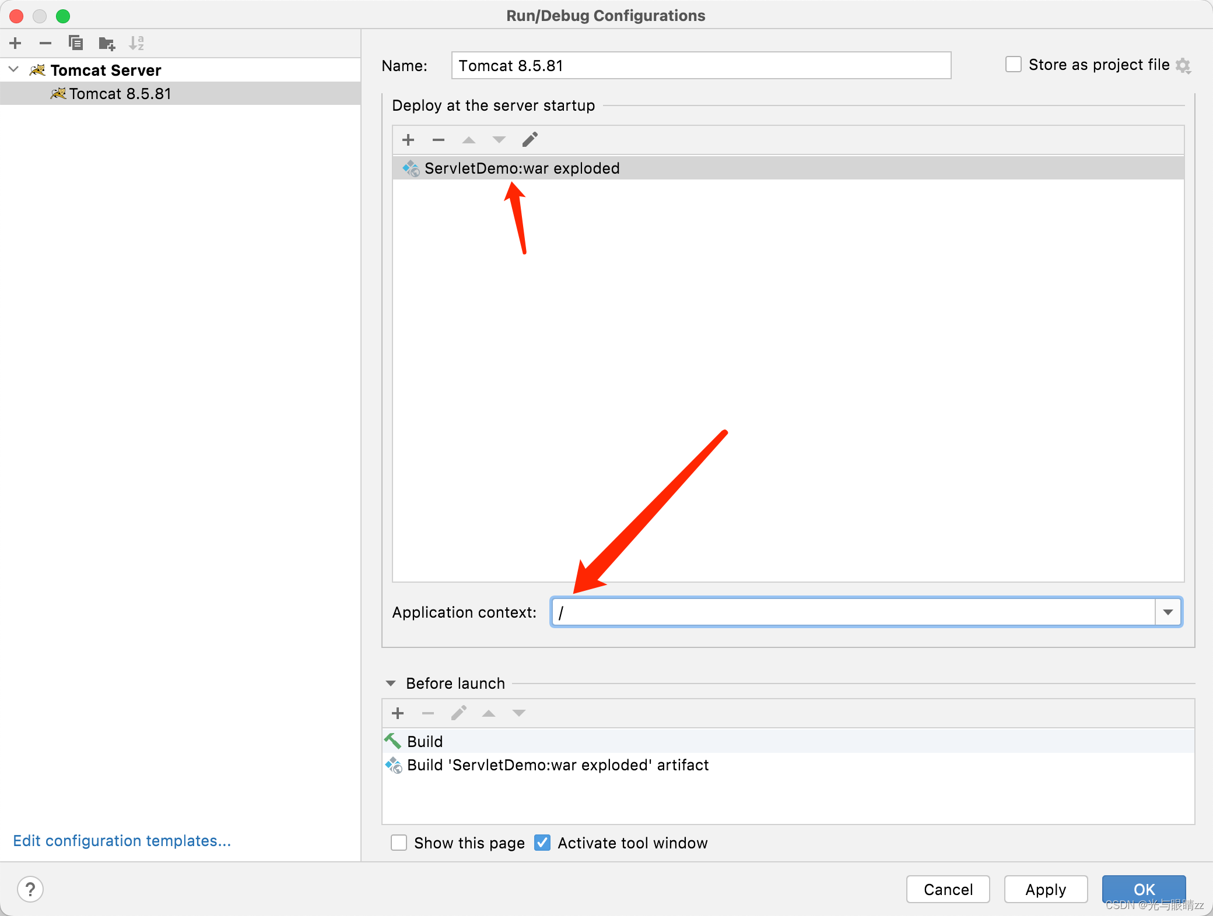The image size is (1213, 916).
Task: Check Show this page option
Action: [x=399, y=843]
